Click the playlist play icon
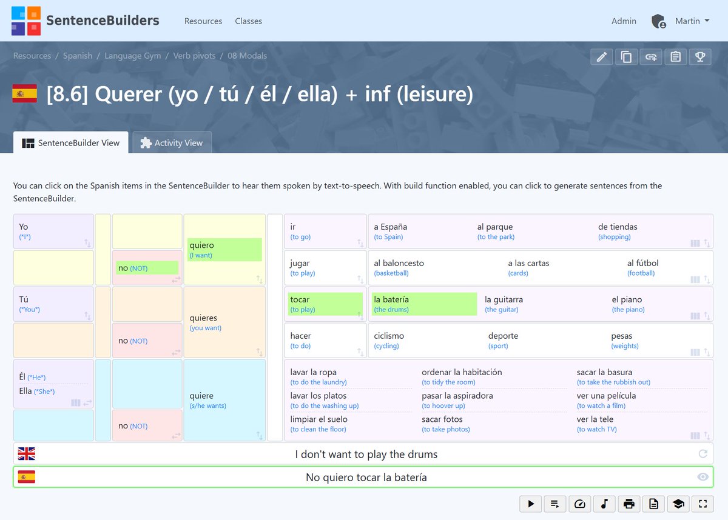Image resolution: width=728 pixels, height=520 pixels. point(555,504)
